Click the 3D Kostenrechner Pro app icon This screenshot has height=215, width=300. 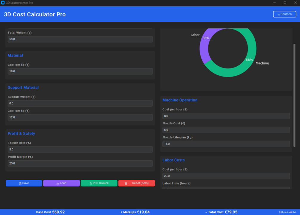[3, 3]
